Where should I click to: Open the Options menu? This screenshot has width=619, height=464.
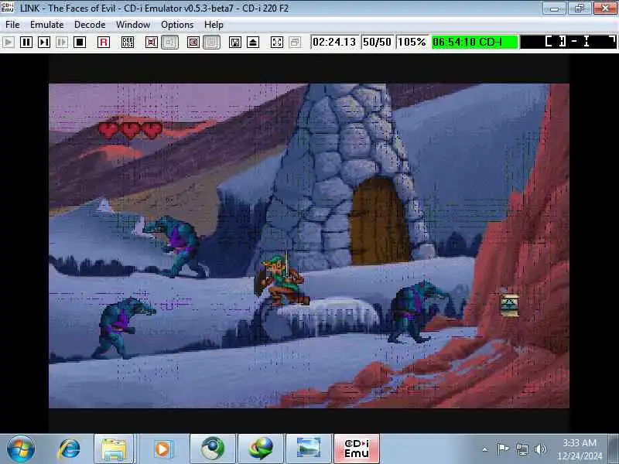[x=177, y=25]
